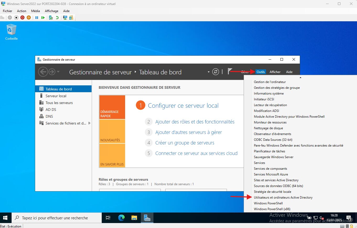Viewport: 357px width, 228px height.
Task: Open Windows PowerShell (x86) entry
Action: pos(272,209)
